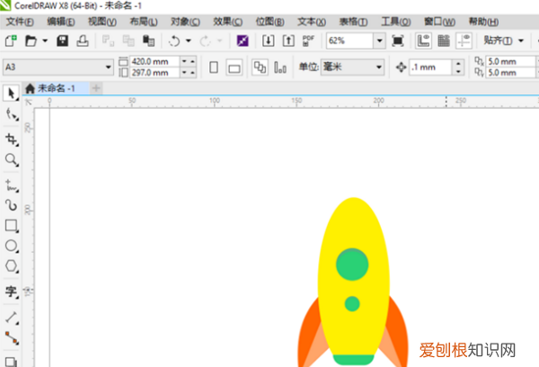This screenshot has height=367, width=539.
Task: Click the Full-screen preview icon
Action: pos(398,41)
